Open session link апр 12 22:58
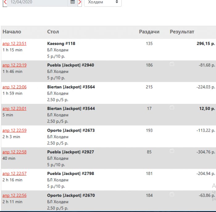Screen dimensions: 216x212 (15, 152)
